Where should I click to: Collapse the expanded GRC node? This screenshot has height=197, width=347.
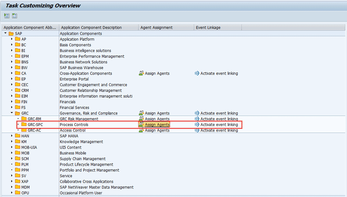(x=12, y=113)
